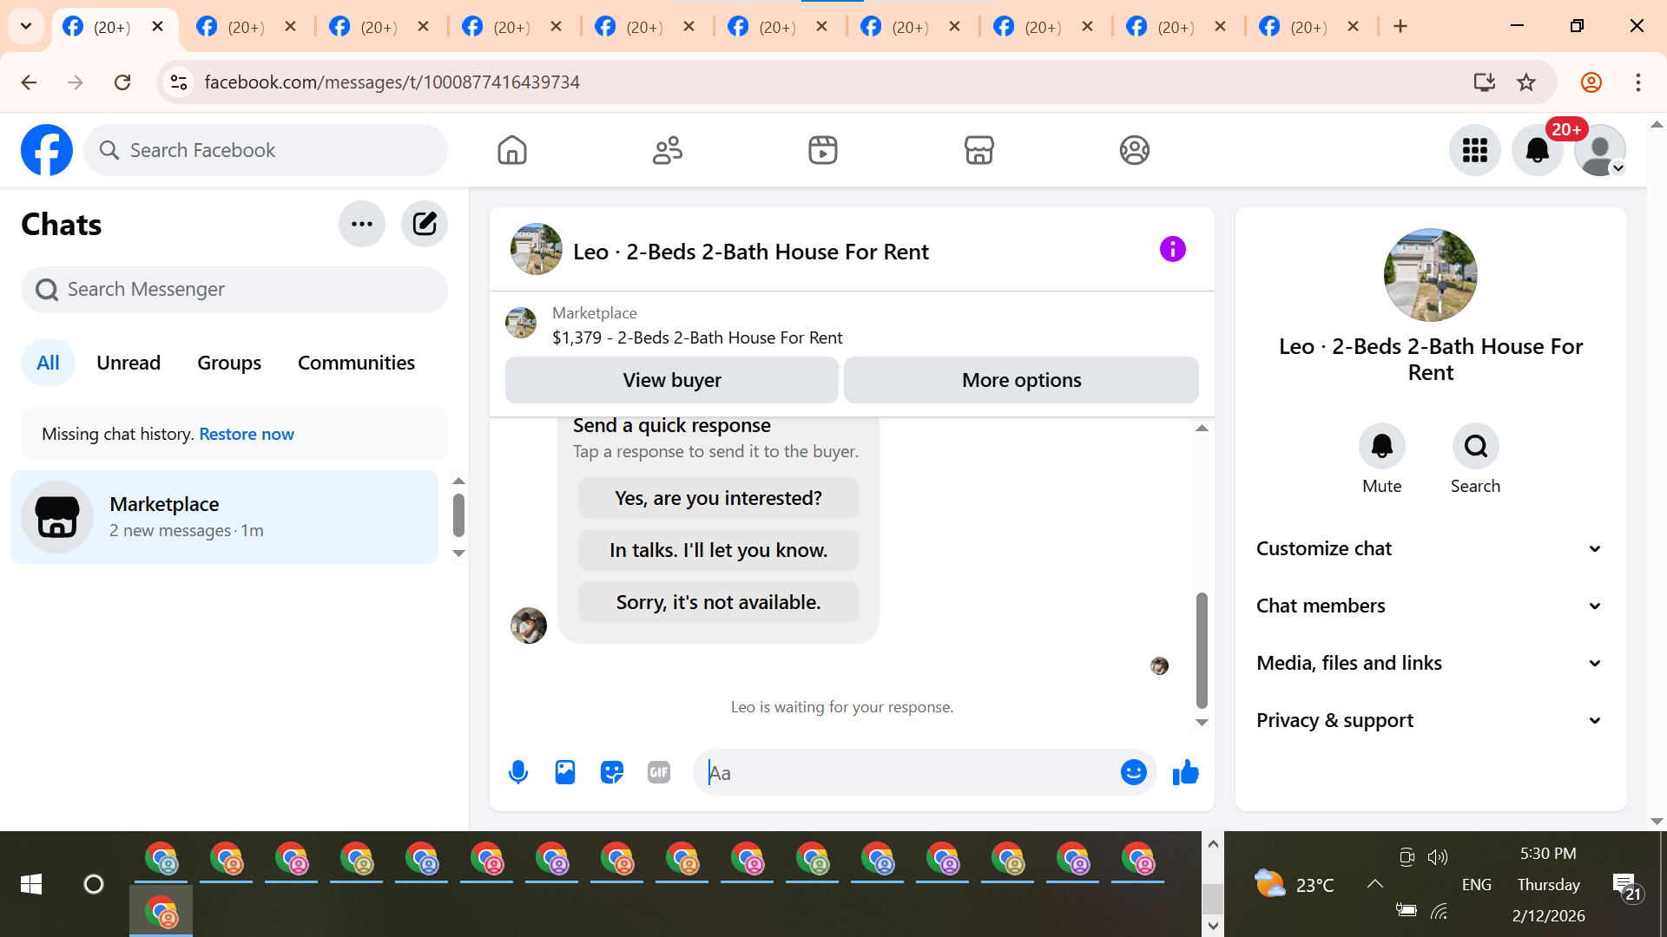
Task: Open the Windows notification center with 21 badge
Action: coord(1626,886)
